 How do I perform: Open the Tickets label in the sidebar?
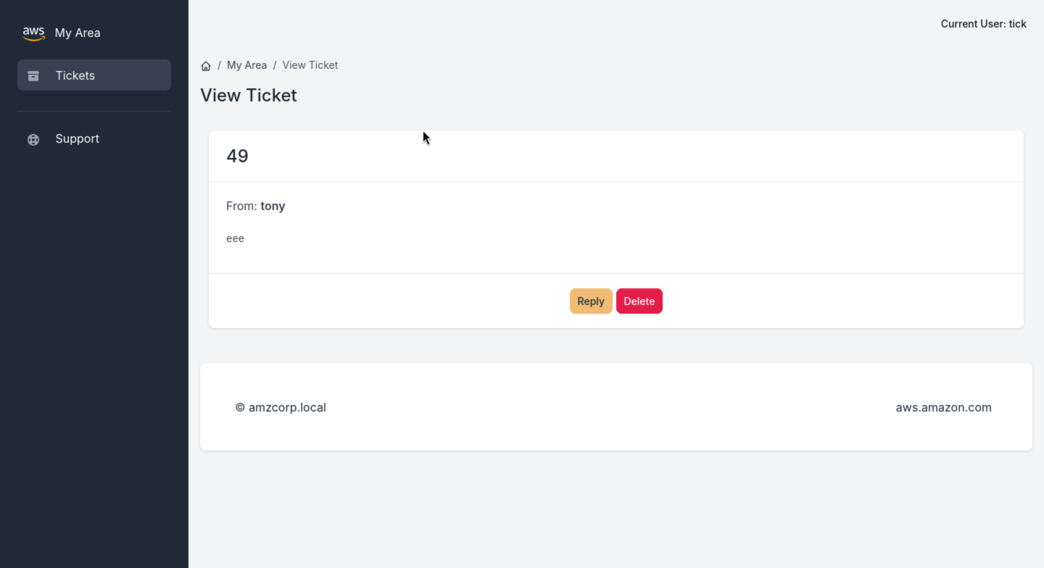click(x=75, y=75)
